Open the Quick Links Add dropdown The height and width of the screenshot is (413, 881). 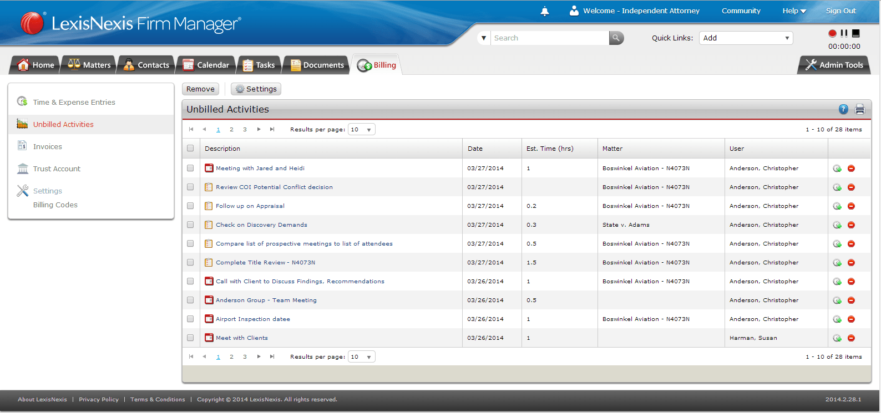[x=746, y=38]
